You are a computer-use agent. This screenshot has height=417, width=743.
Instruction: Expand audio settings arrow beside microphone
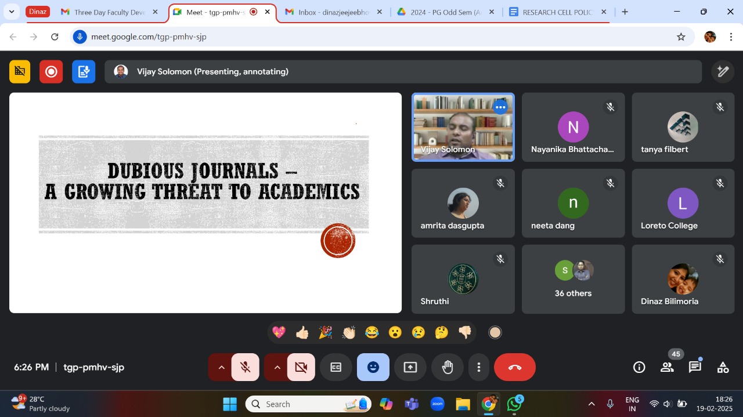coord(221,367)
